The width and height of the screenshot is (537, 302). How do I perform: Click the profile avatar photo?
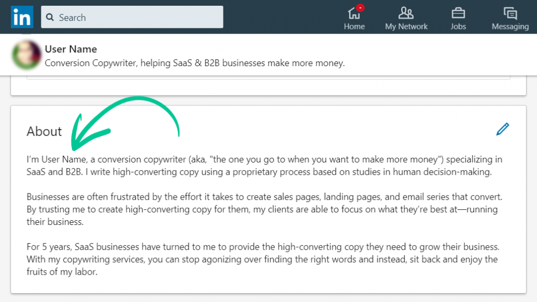pos(27,55)
